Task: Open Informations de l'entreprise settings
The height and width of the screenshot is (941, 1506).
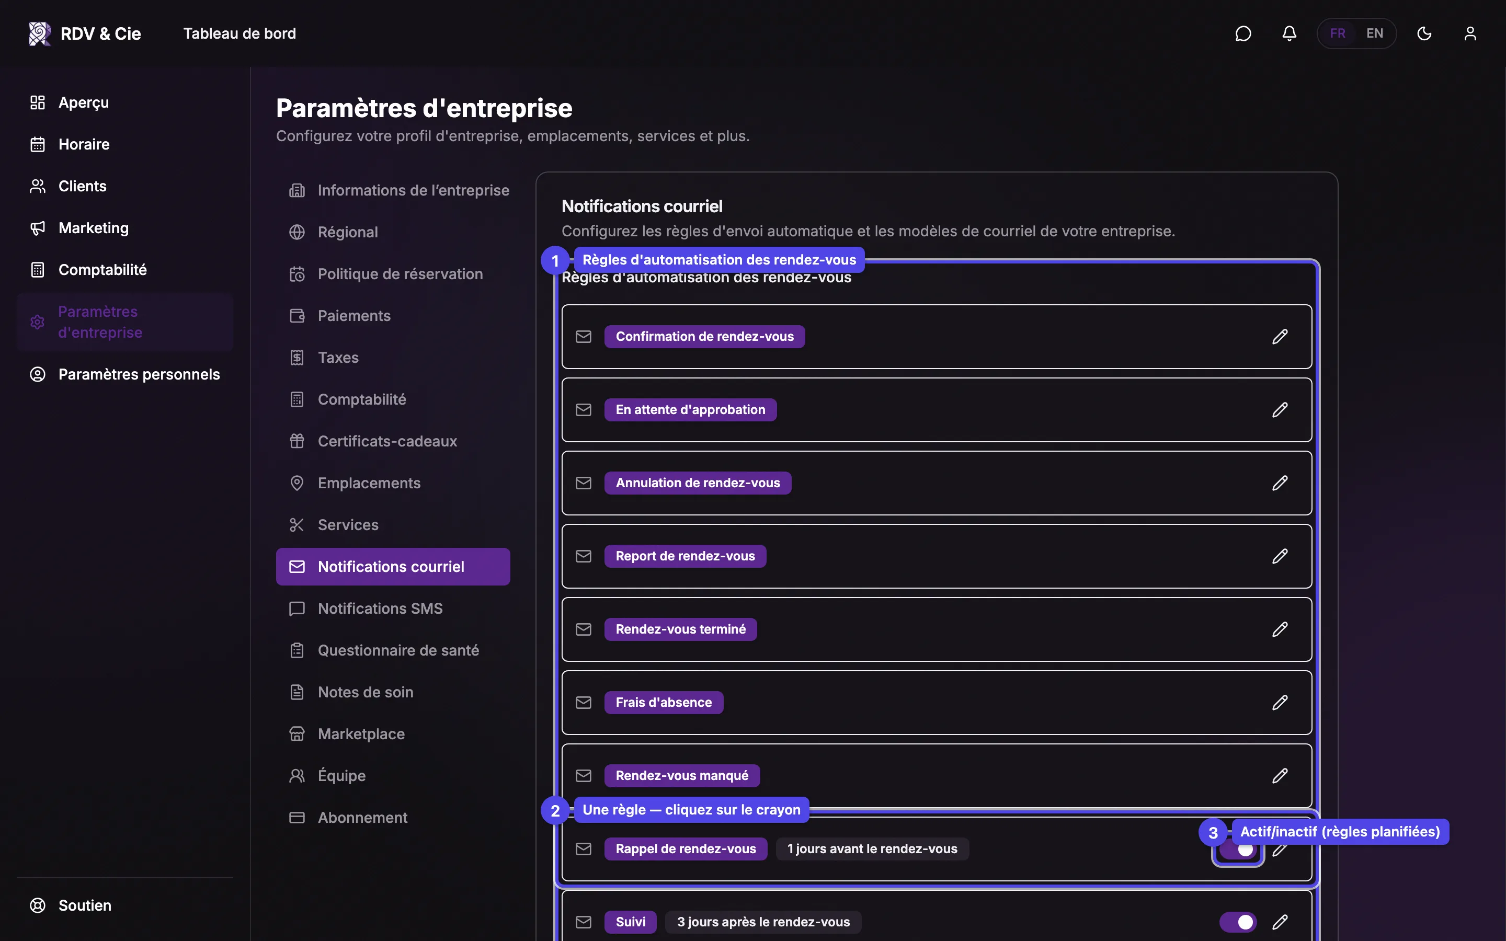Action: (393, 190)
